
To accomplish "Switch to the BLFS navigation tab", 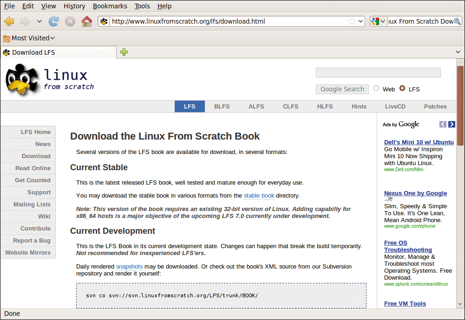I will click(x=222, y=107).
